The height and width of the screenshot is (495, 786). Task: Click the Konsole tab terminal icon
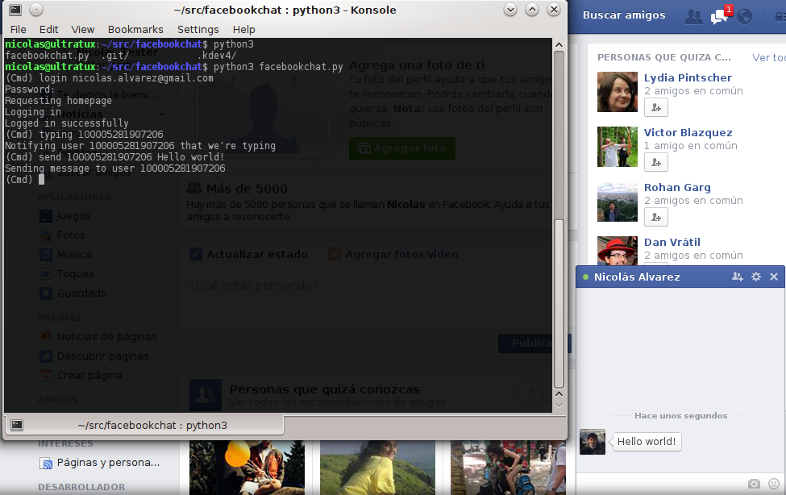(x=17, y=426)
